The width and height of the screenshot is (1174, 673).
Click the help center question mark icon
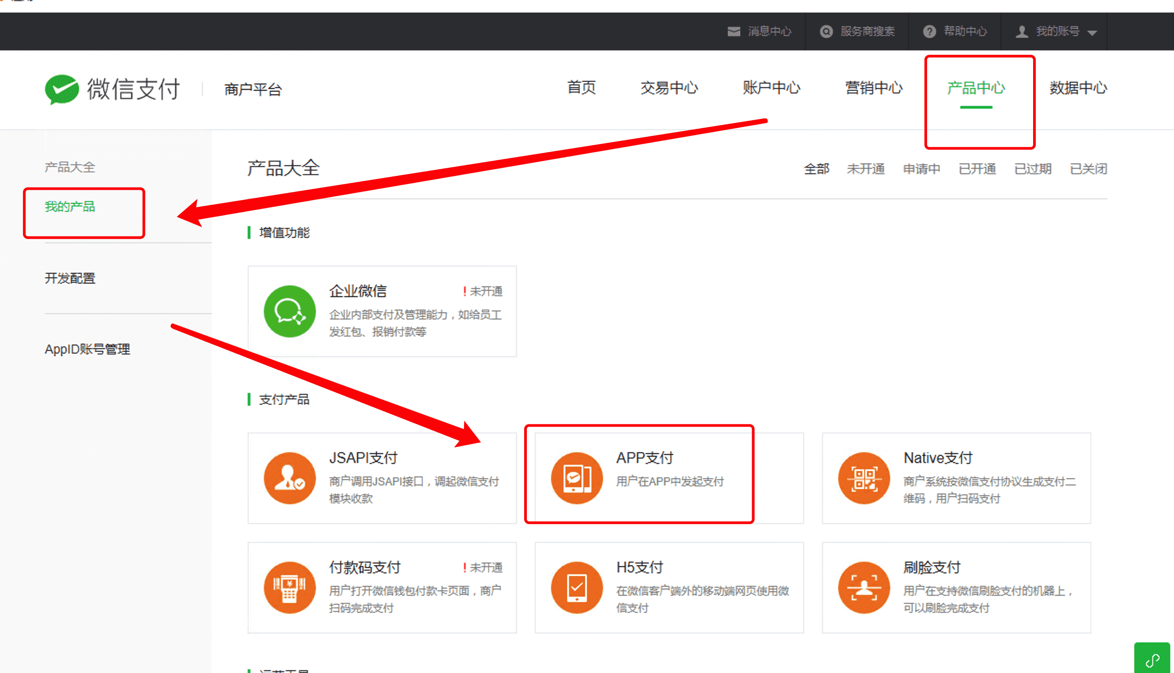929,31
